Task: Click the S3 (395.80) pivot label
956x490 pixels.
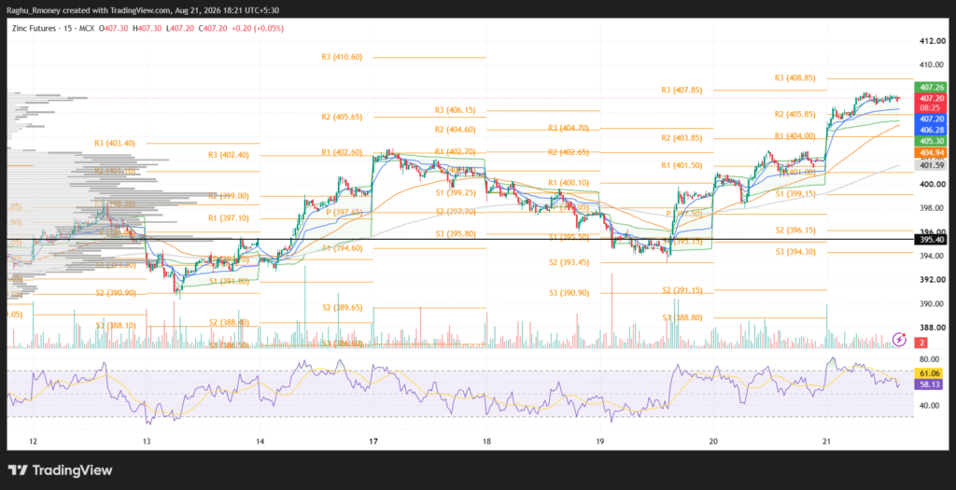Action: 456,234
